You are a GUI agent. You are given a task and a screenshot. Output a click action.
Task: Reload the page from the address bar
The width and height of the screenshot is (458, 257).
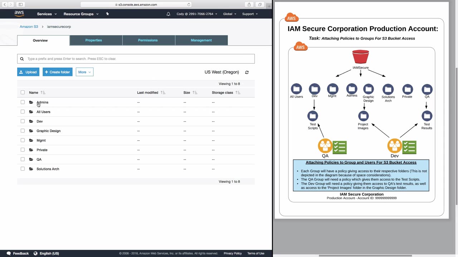189,5
